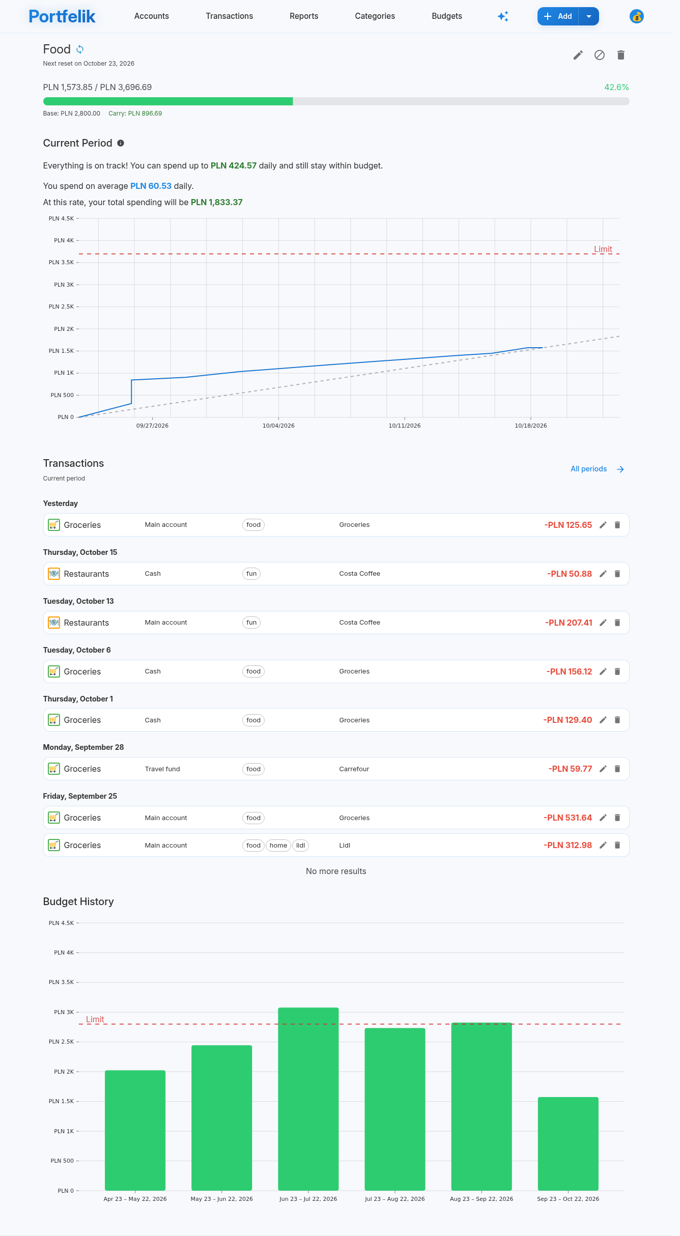Viewport: 680px width, 1236px height.
Task: Delete the Food budget with the trash icon
Action: [621, 55]
